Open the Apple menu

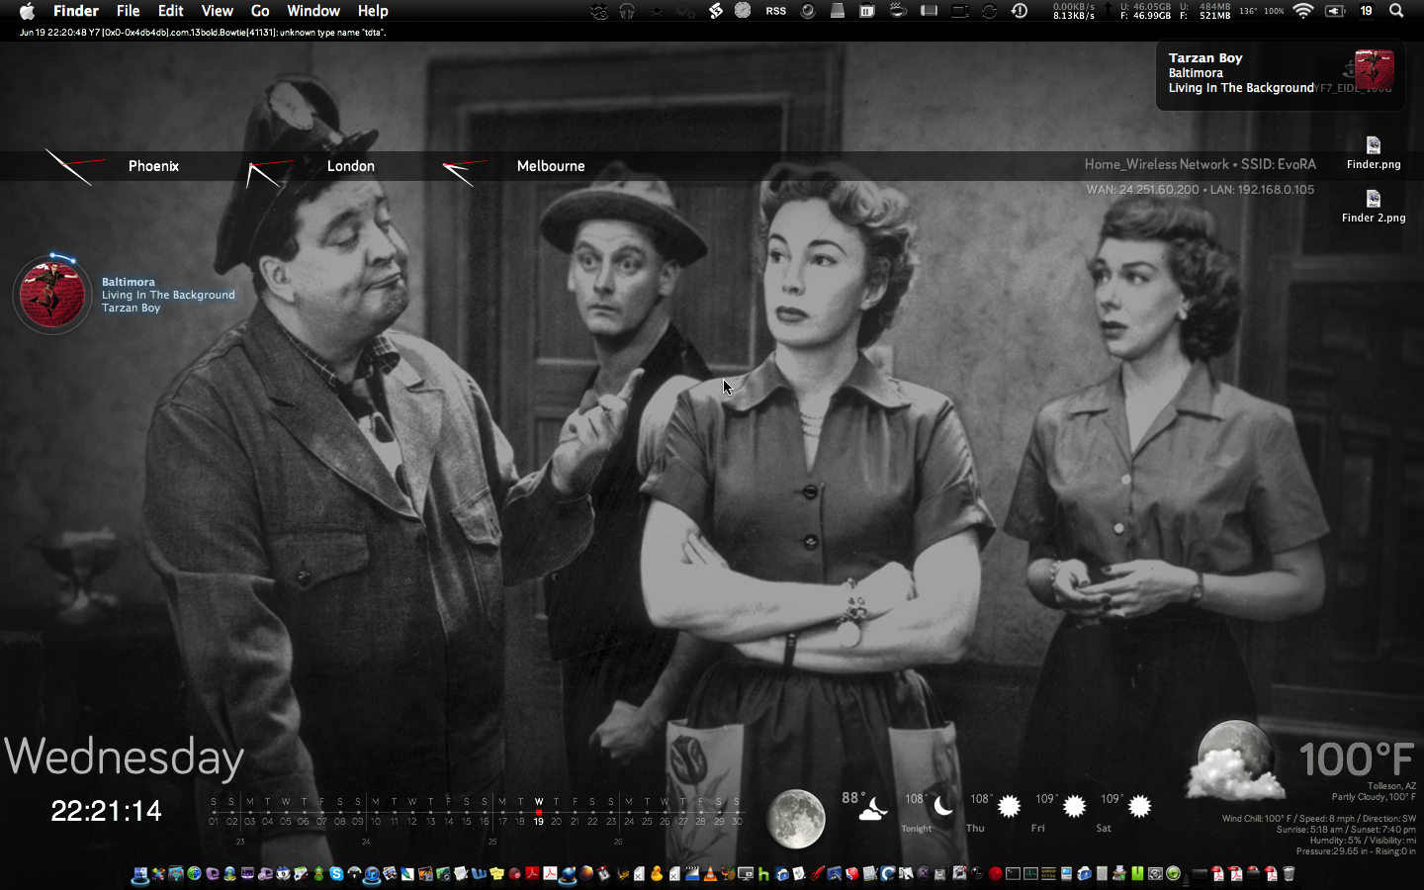click(27, 11)
